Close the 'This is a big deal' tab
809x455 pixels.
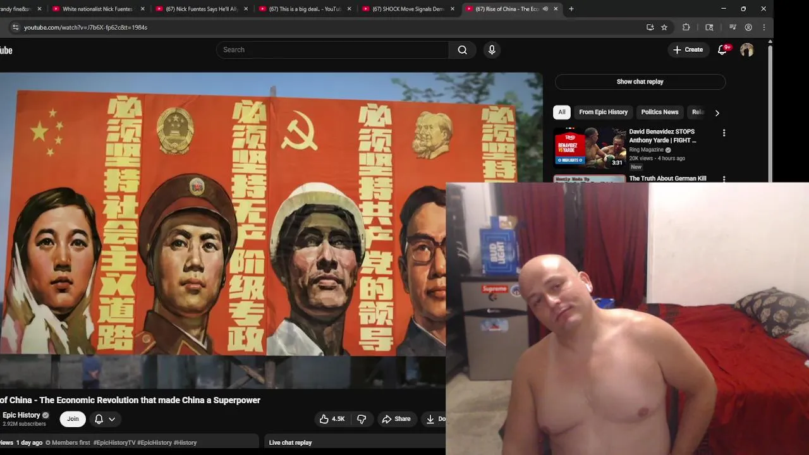[349, 9]
